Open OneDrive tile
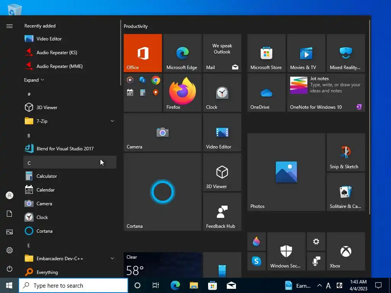This screenshot has width=391, height=293. (266, 93)
